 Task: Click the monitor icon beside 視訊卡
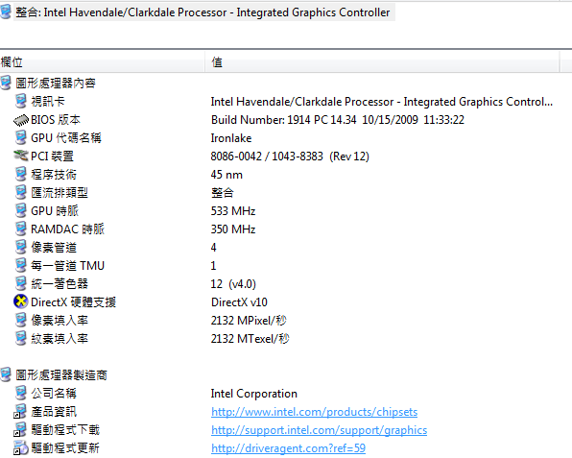click(21, 101)
